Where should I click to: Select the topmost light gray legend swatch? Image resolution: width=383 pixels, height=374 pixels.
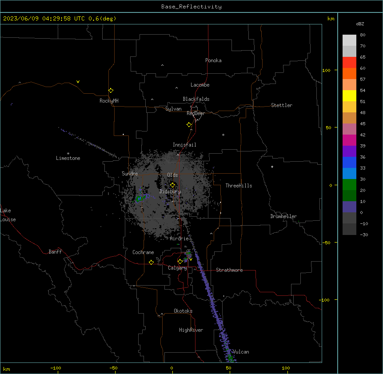349,40
